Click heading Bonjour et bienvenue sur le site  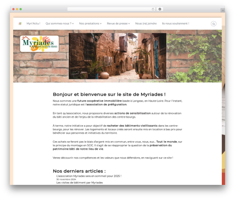[x=109, y=95]
